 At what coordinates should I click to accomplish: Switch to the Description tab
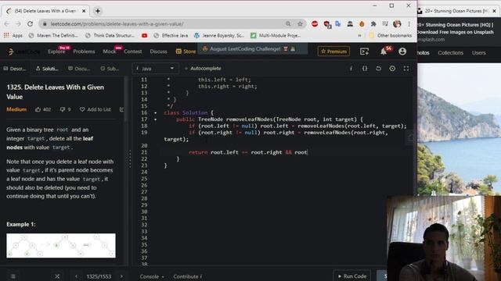pyautogui.click(x=14, y=69)
